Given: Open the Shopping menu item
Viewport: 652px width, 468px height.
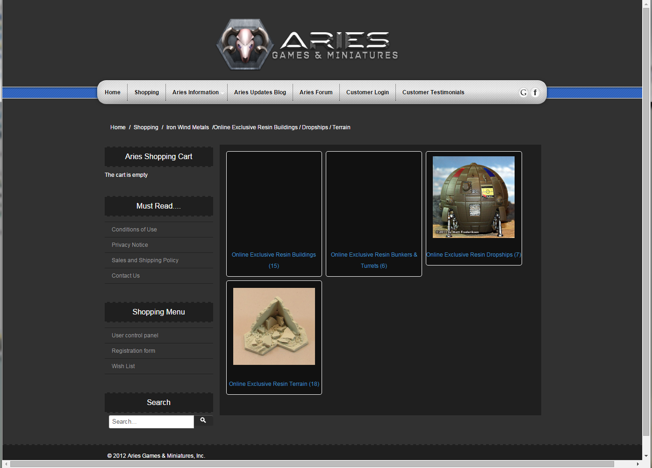Looking at the screenshot, I should tap(147, 92).
